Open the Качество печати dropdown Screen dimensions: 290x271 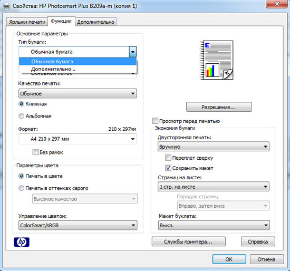click(x=78, y=93)
